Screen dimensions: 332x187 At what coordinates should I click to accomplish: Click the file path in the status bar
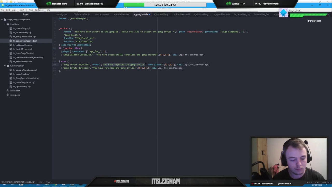click(18, 182)
